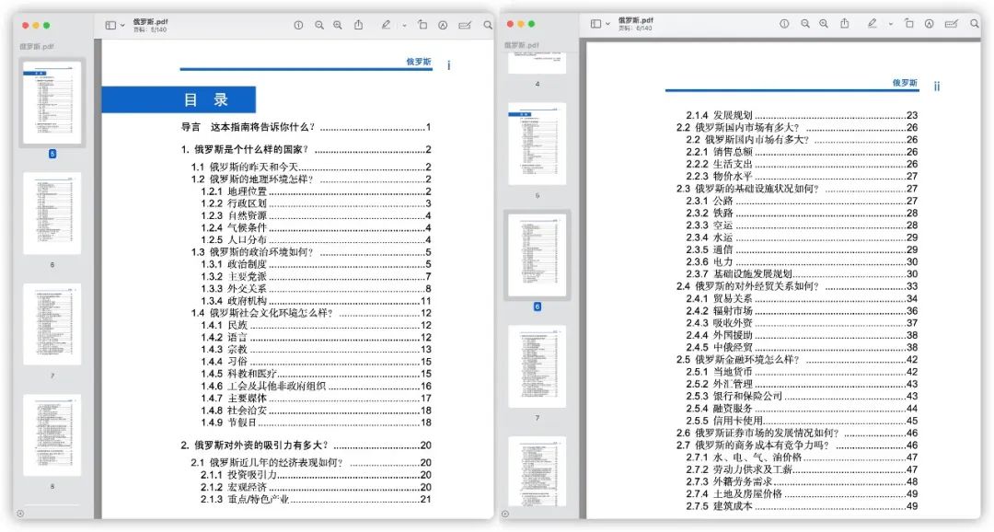Click the 1.4.3 宗教 contents line
Viewport: 994px width, 532px height.
click(317, 350)
